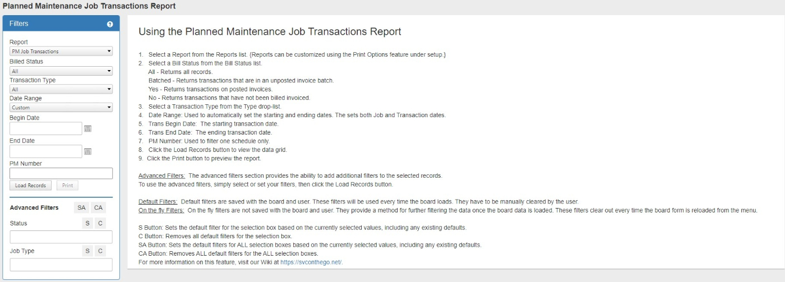785x282 pixels.
Task: Click the CA button in Advanced Filters
Action: click(x=98, y=207)
